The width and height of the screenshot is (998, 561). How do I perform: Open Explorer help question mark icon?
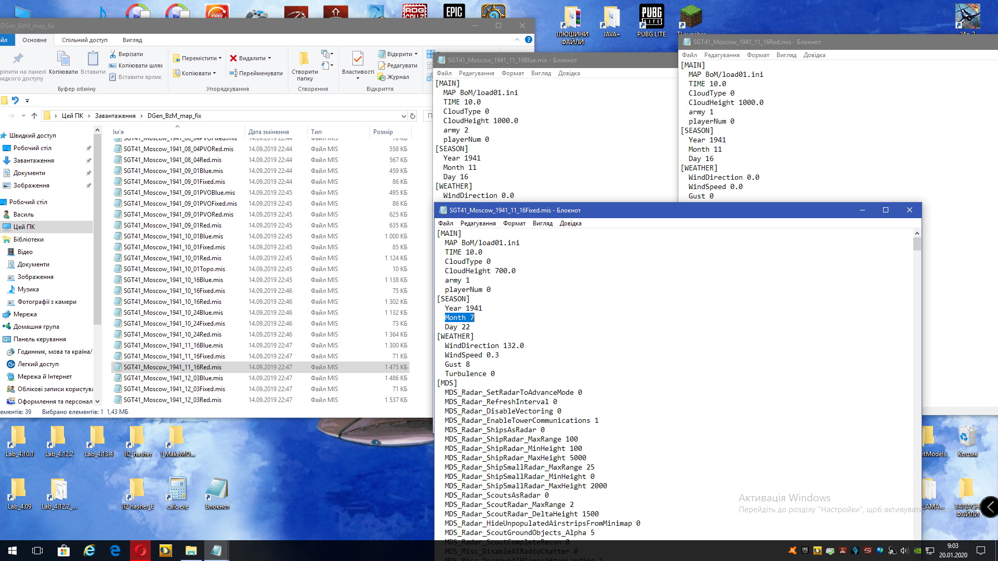pos(529,39)
